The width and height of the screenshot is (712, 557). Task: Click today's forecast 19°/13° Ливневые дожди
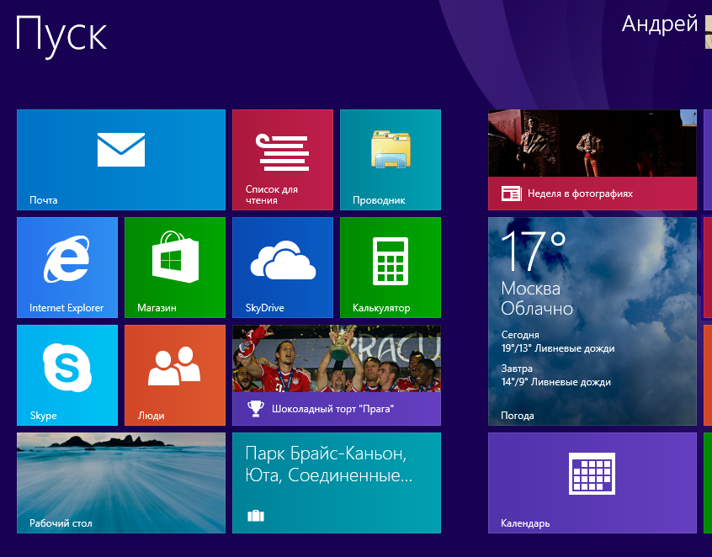(558, 348)
